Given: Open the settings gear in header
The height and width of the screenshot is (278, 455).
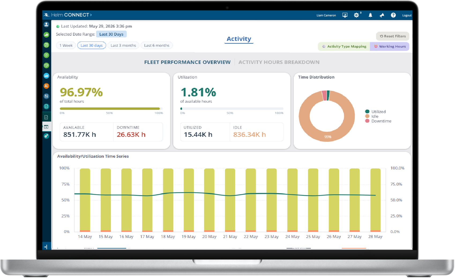Looking at the screenshot, I should [356, 15].
